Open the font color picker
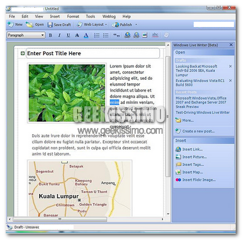This screenshot has width=242, height=240. click(x=86, y=35)
